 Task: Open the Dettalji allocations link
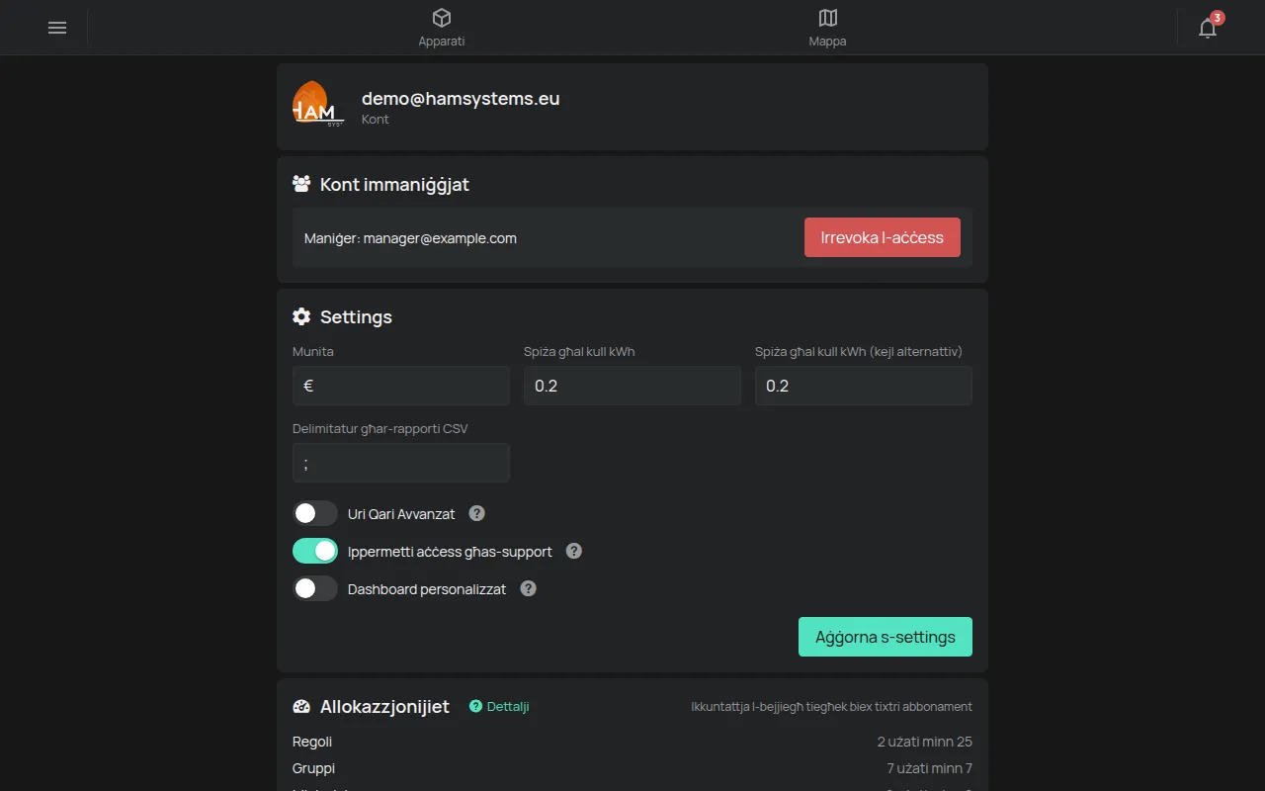coord(499,706)
